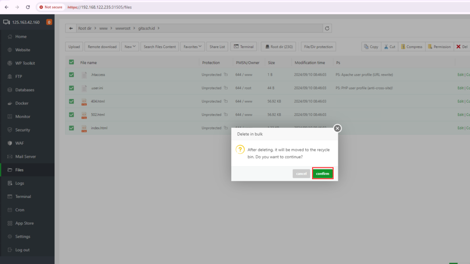
Task: Toggle the select-all checkbox in header
Action: pyautogui.click(x=71, y=62)
